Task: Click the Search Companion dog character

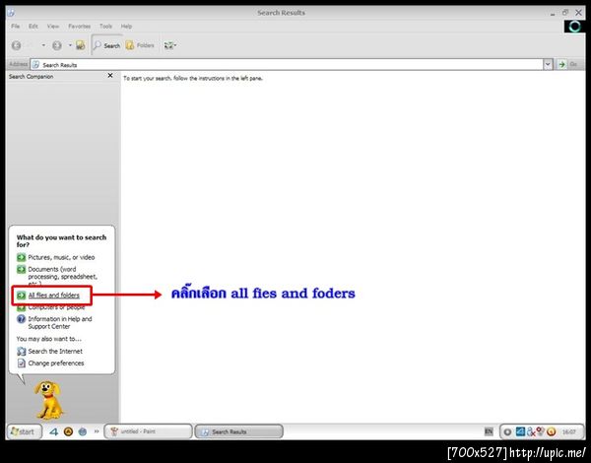Action: [x=49, y=400]
